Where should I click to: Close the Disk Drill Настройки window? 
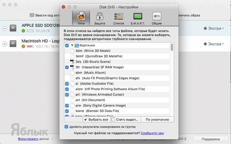tap(64, 7)
